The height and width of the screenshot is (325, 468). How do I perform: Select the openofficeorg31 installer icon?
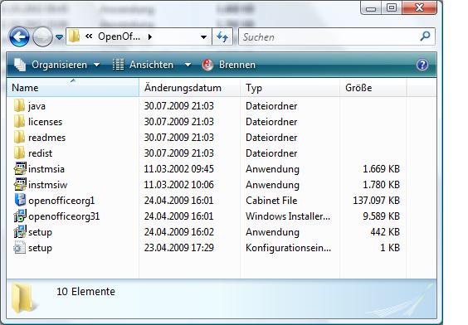(x=20, y=216)
